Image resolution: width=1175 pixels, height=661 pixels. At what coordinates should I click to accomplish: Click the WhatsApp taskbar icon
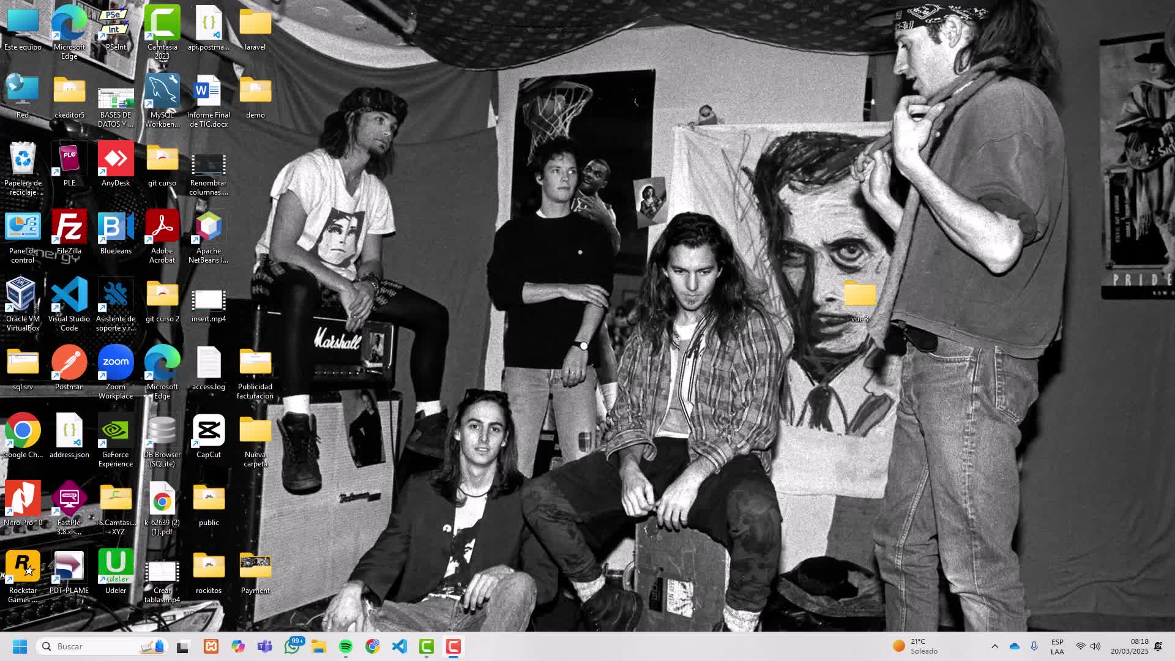pyautogui.click(x=292, y=646)
